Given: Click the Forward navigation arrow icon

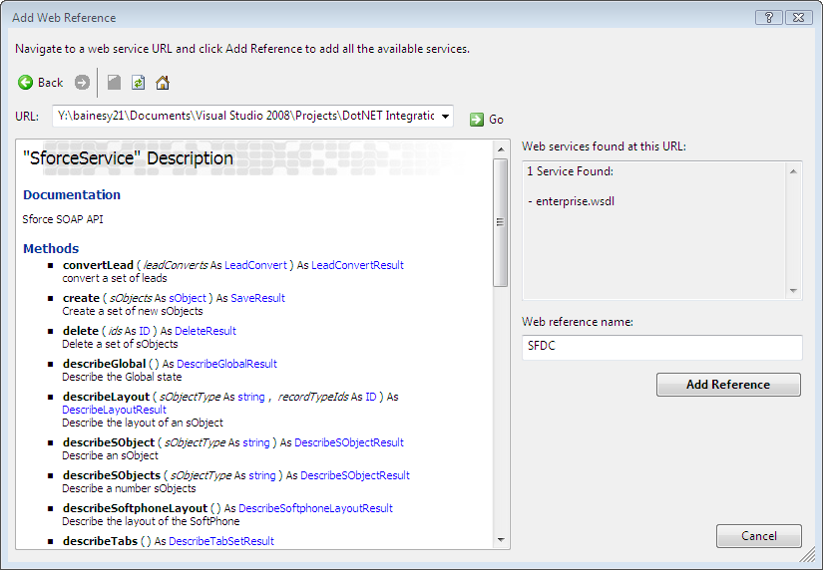Looking at the screenshot, I should (x=82, y=83).
